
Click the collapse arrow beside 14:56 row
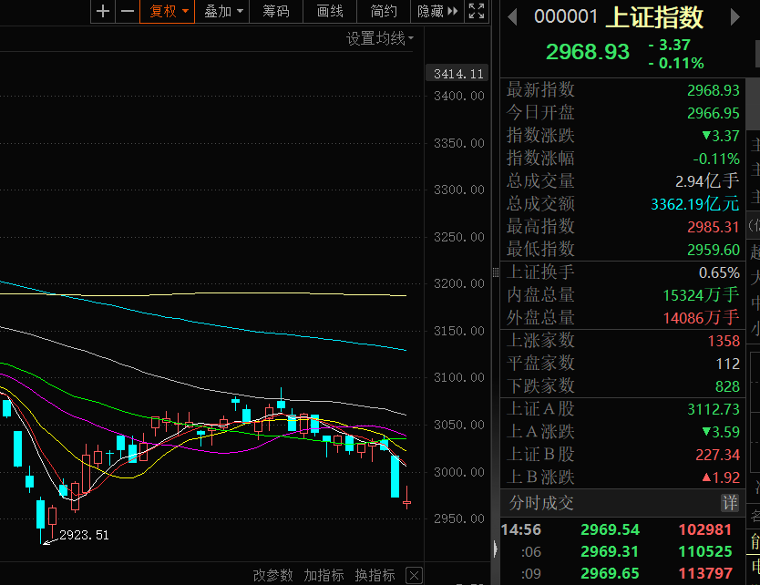point(496,549)
